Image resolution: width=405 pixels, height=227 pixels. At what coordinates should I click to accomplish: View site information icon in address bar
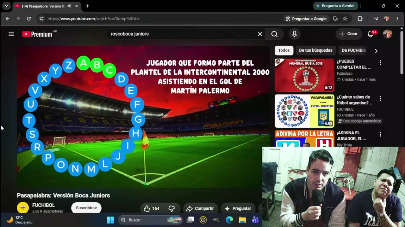point(41,19)
